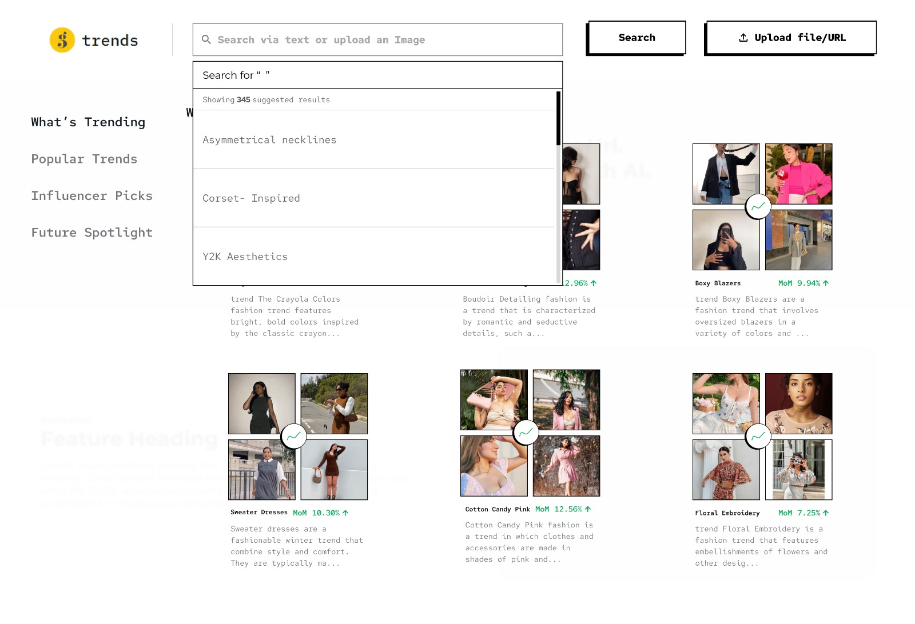Click the up arrow beside MoM 10.30%
Screen dimensions: 915x624
tap(345, 513)
